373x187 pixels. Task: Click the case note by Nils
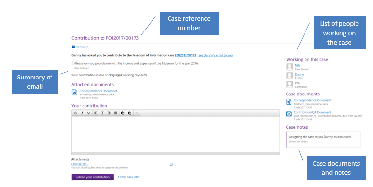(323, 140)
